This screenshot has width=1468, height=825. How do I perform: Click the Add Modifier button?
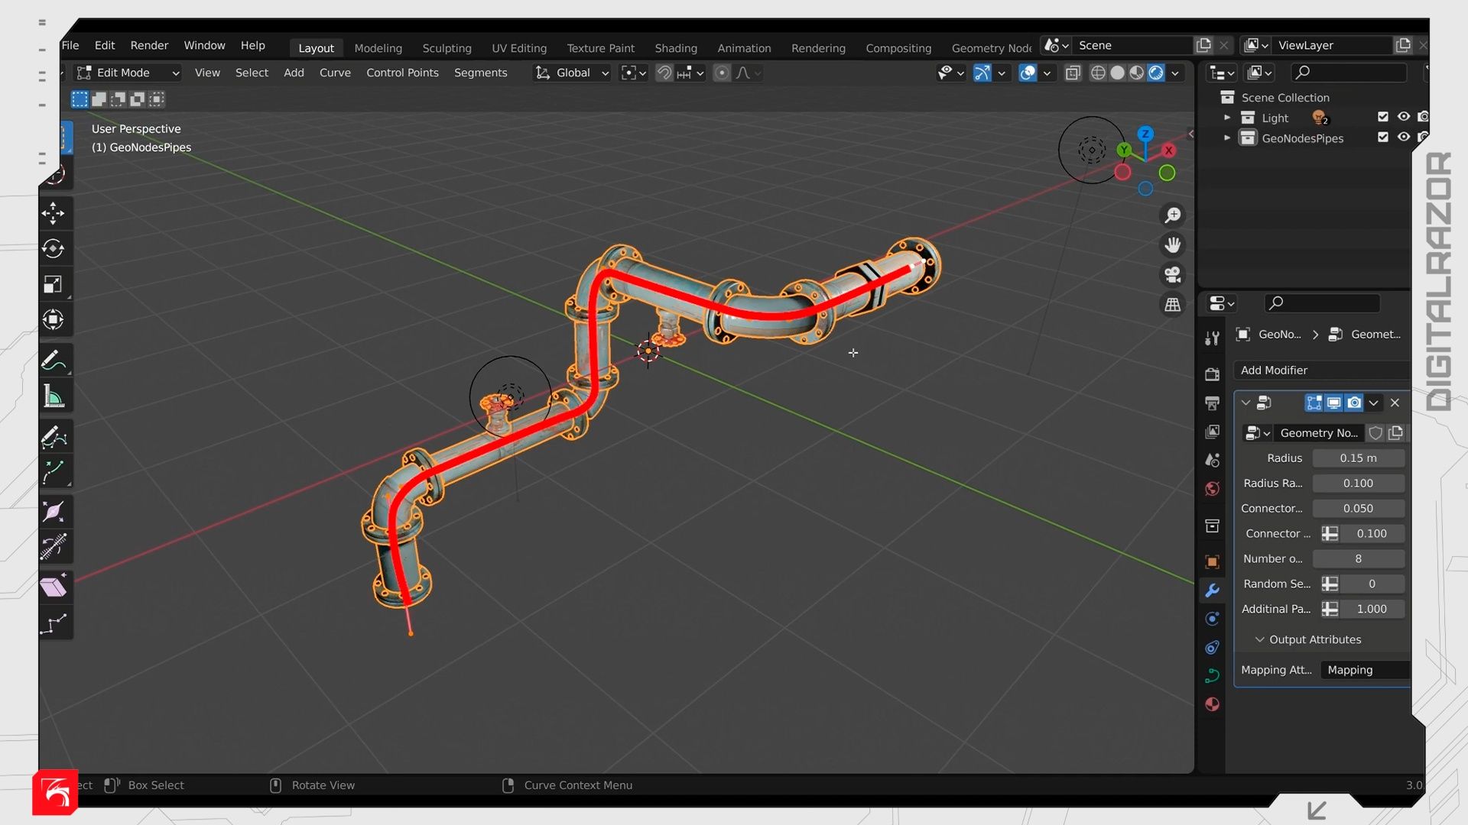(x=1323, y=370)
